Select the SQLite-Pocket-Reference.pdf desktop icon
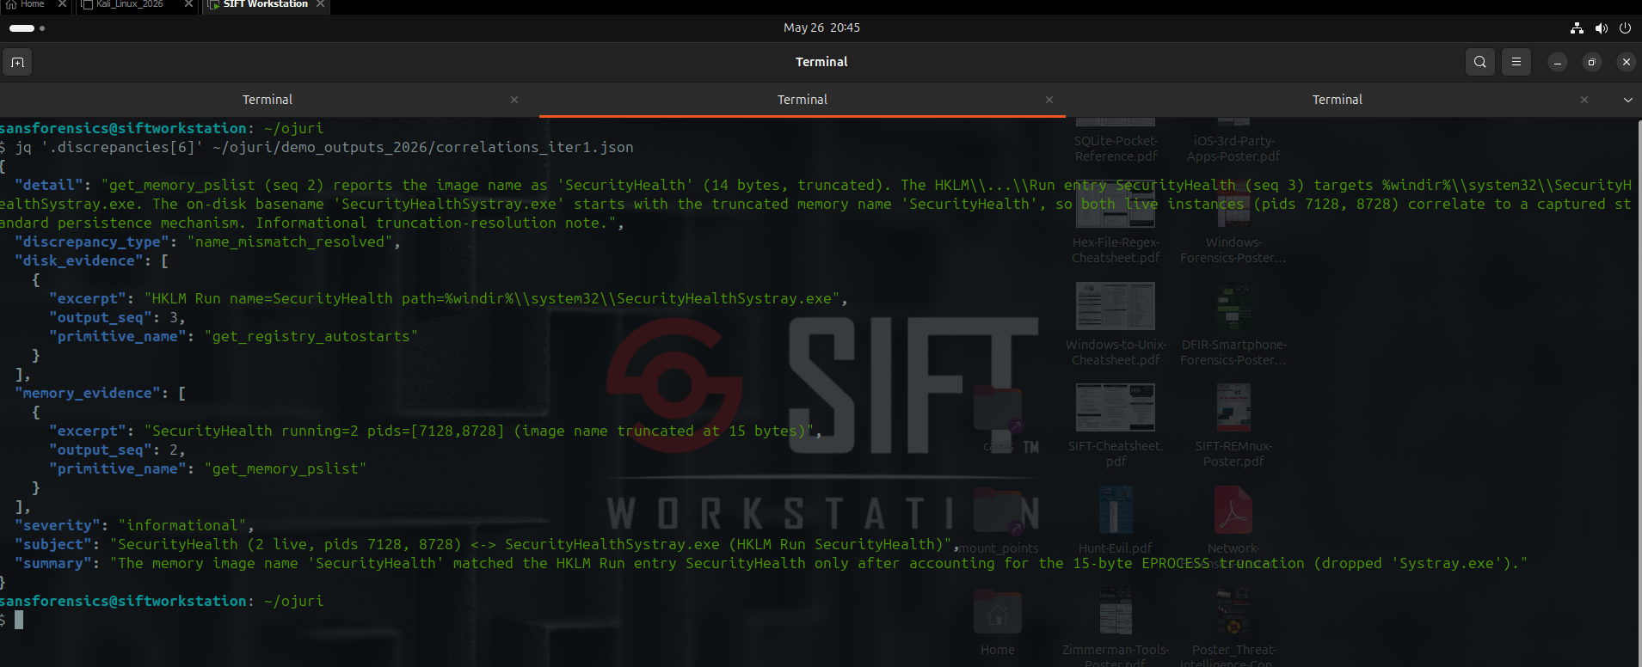This screenshot has height=667, width=1642. [x=1116, y=139]
